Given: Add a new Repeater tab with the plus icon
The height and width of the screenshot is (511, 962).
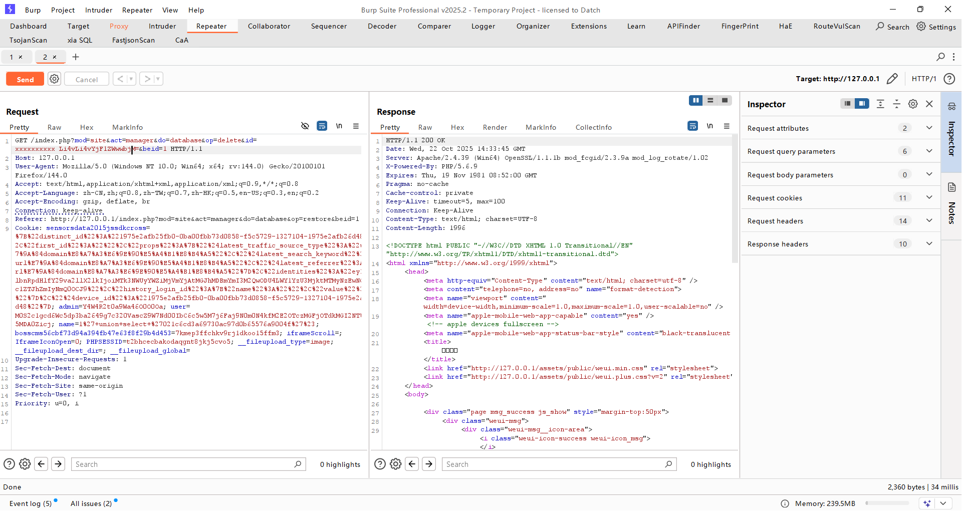Looking at the screenshot, I should 76,57.
